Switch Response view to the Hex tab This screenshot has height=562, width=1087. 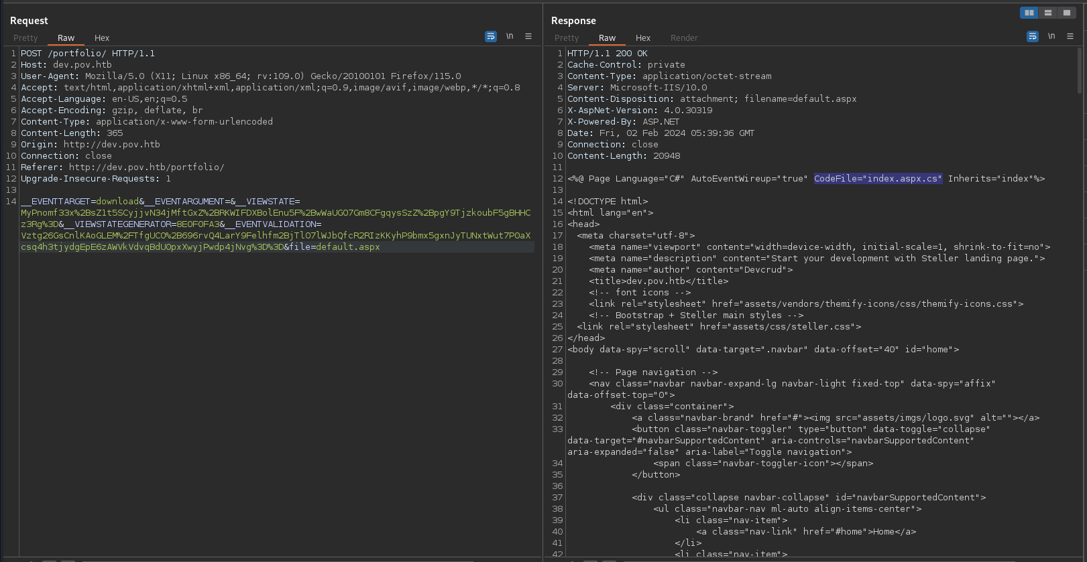643,38
